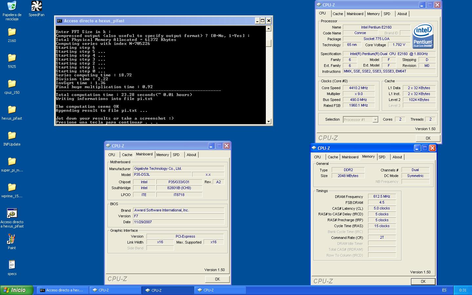472x295 pixels.
Task: Click OK in the CPU-Z Mainboard window
Action: 217,279
